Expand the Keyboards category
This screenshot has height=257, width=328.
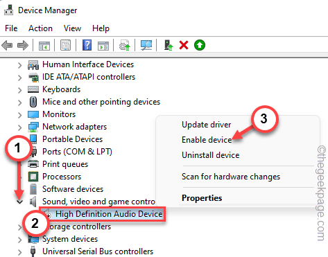(x=20, y=90)
